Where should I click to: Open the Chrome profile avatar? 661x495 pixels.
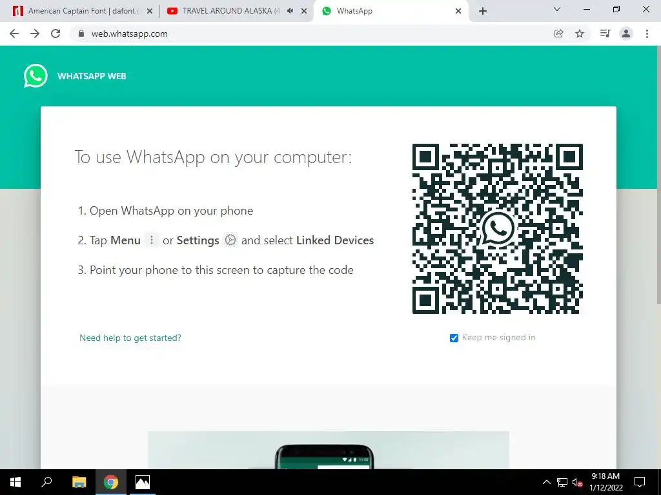(626, 34)
